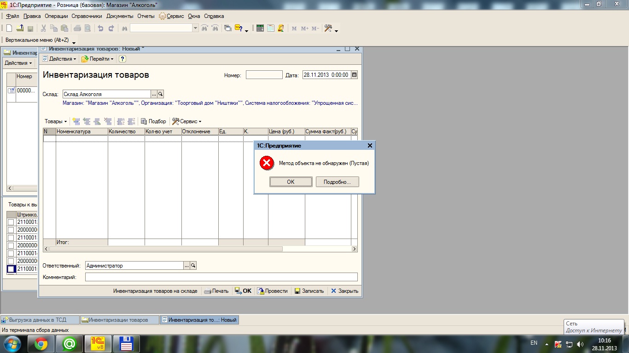Click the Ответственный selection button with three dots
Image resolution: width=629 pixels, height=353 pixels.
[x=186, y=266]
